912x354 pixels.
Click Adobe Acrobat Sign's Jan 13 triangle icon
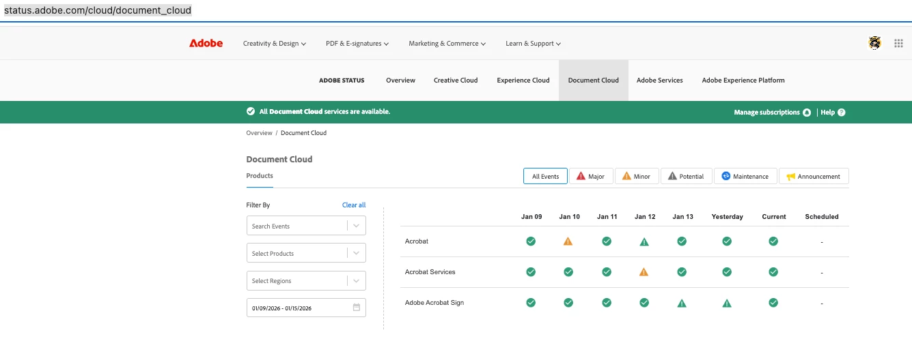pyautogui.click(x=682, y=303)
